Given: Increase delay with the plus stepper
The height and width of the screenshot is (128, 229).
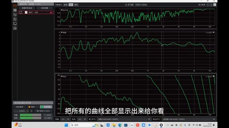Looking at the screenshot, I should tap(27, 111).
